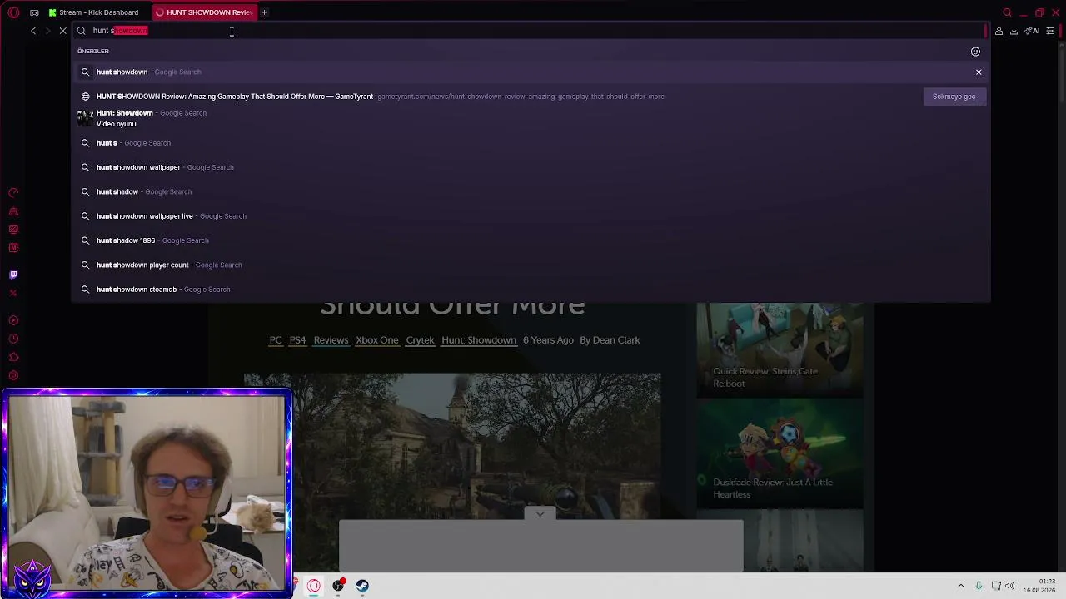Viewport: 1066px width, 599px height.
Task: Expand the system tray hidden icons chevron
Action: click(960, 586)
